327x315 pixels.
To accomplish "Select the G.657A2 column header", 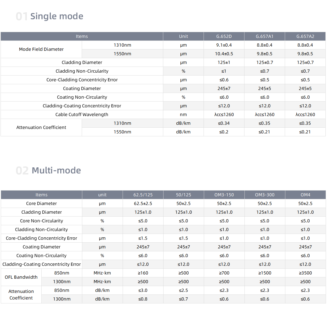I will 305,36.
